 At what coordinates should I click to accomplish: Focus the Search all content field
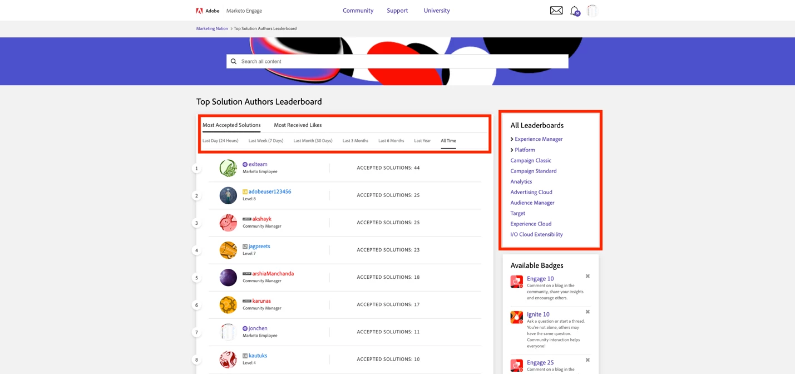click(x=397, y=61)
